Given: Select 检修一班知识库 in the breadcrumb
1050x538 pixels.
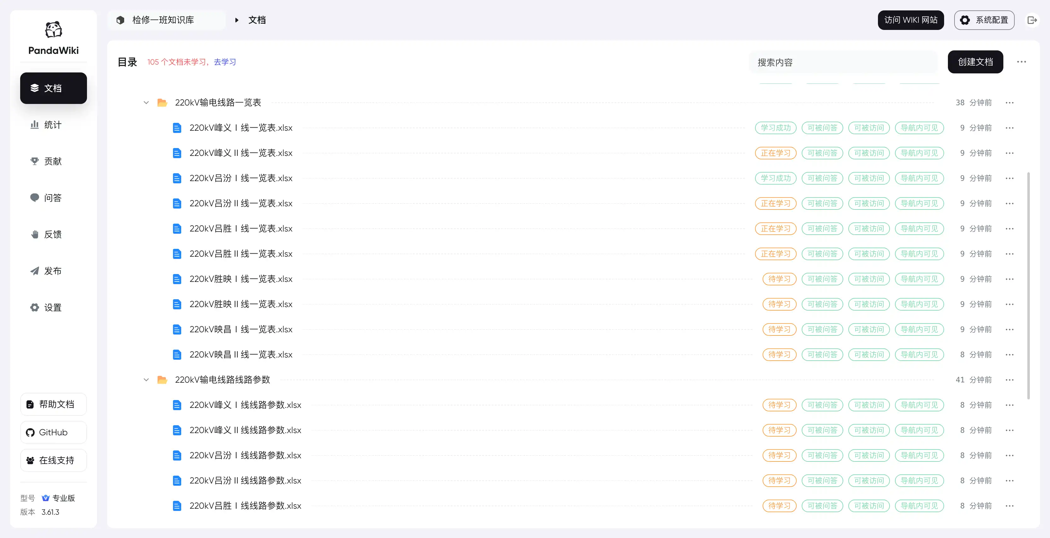Looking at the screenshot, I should pyautogui.click(x=163, y=20).
